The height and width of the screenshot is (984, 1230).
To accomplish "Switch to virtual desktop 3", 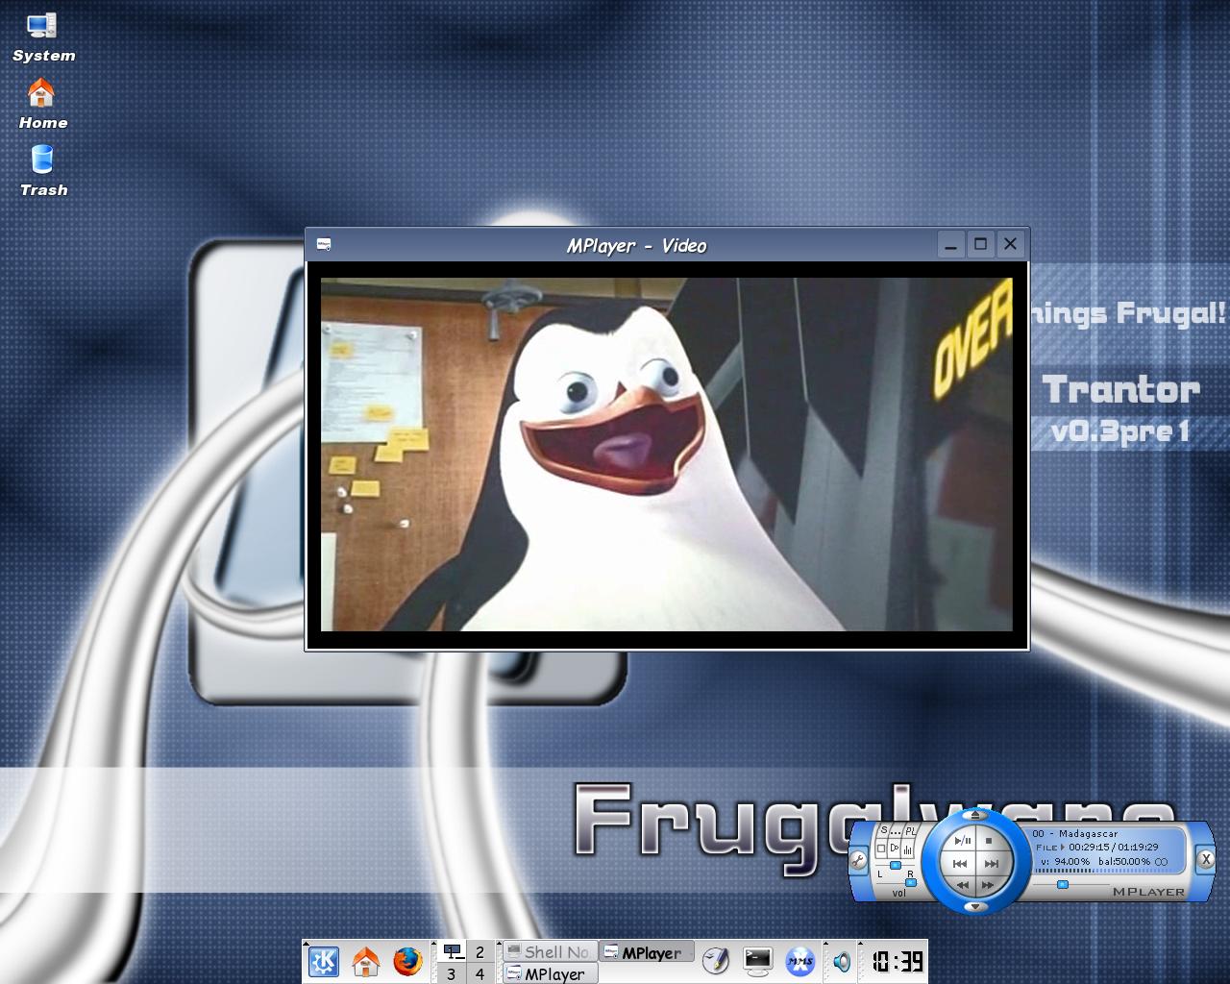I will pyautogui.click(x=452, y=972).
